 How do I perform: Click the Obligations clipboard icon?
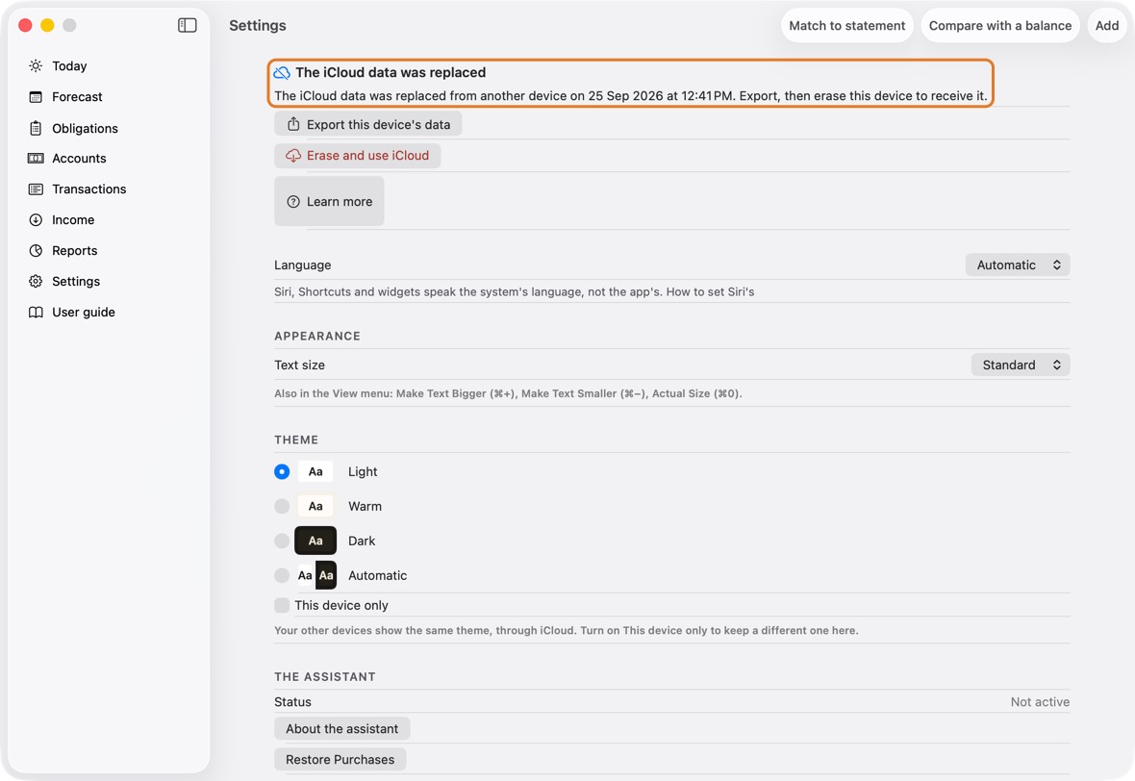36,128
